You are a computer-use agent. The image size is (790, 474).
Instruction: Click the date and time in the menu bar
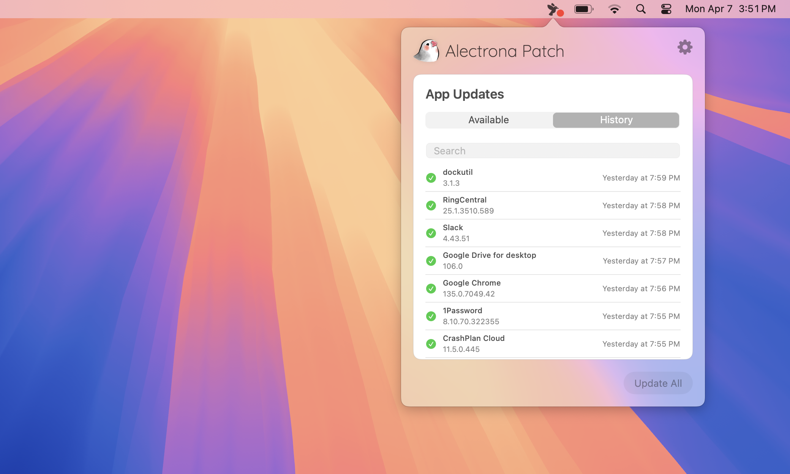pyautogui.click(x=730, y=8)
